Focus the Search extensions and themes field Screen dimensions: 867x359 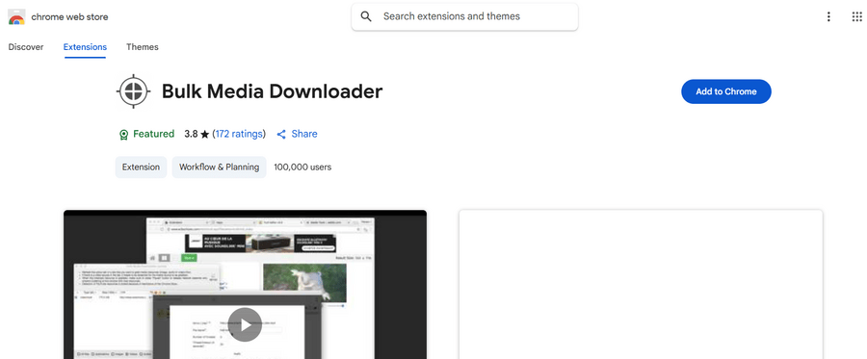tap(464, 16)
